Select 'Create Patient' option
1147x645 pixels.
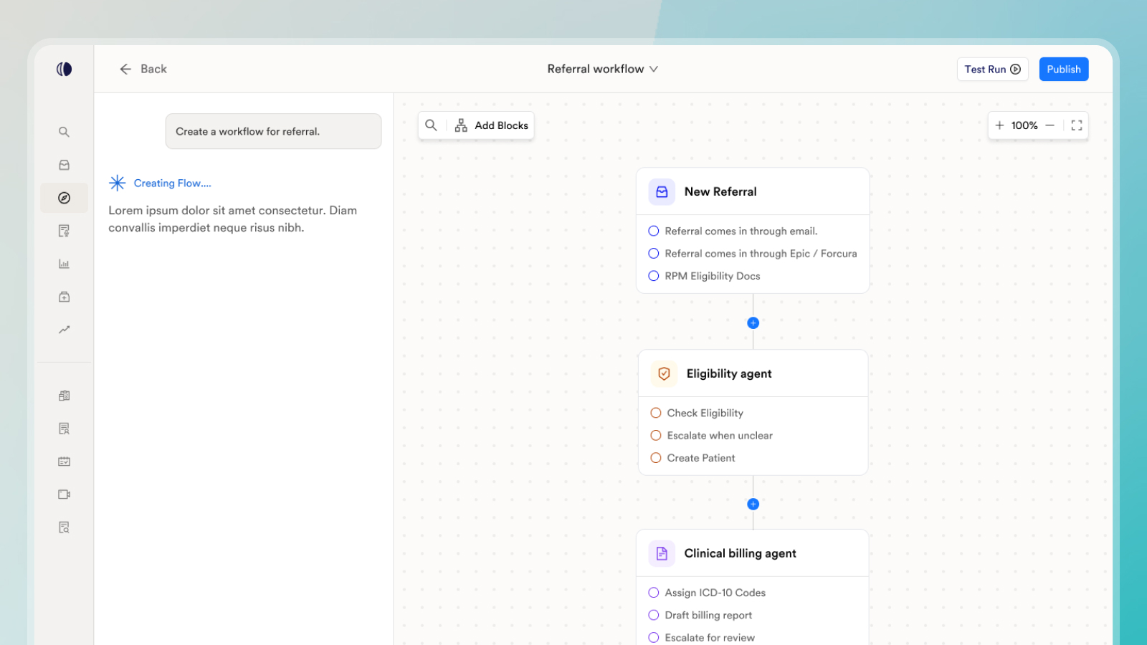(693, 458)
